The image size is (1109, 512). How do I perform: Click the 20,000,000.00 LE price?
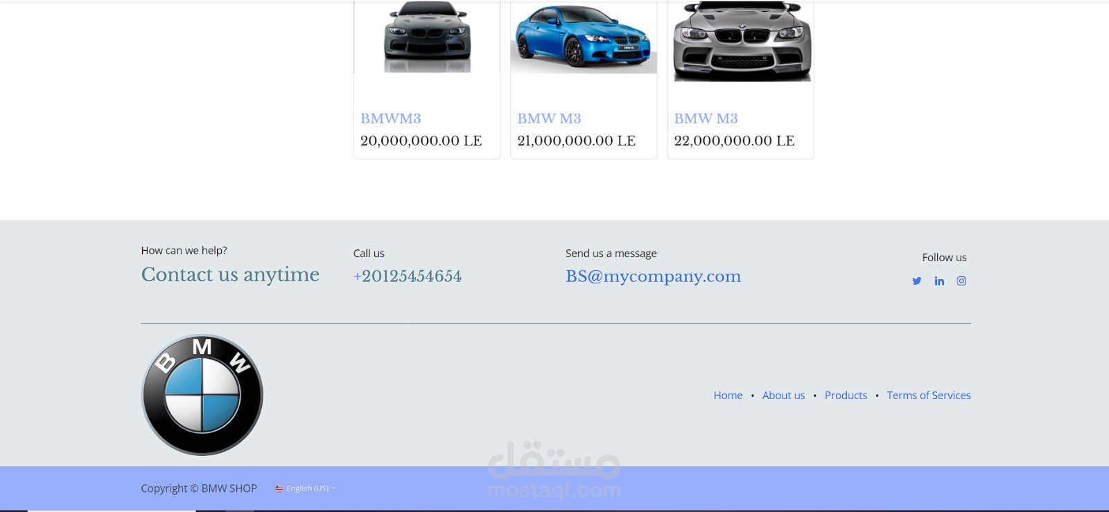click(x=421, y=141)
